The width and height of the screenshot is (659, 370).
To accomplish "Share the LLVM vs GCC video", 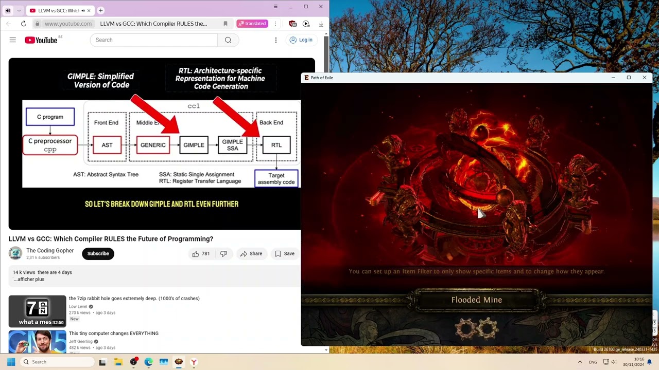I will 251,253.
